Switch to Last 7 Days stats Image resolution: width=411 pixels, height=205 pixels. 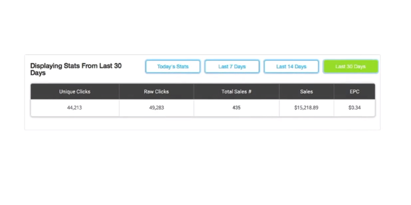pyautogui.click(x=232, y=67)
